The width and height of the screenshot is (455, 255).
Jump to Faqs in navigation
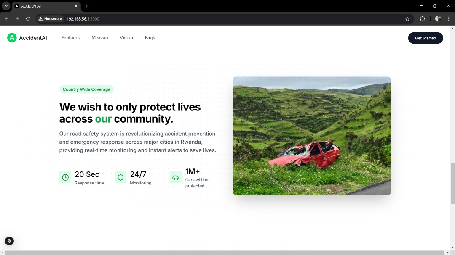click(x=150, y=38)
